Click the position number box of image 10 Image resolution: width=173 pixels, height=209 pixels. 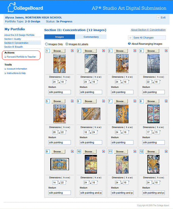(79, 151)
